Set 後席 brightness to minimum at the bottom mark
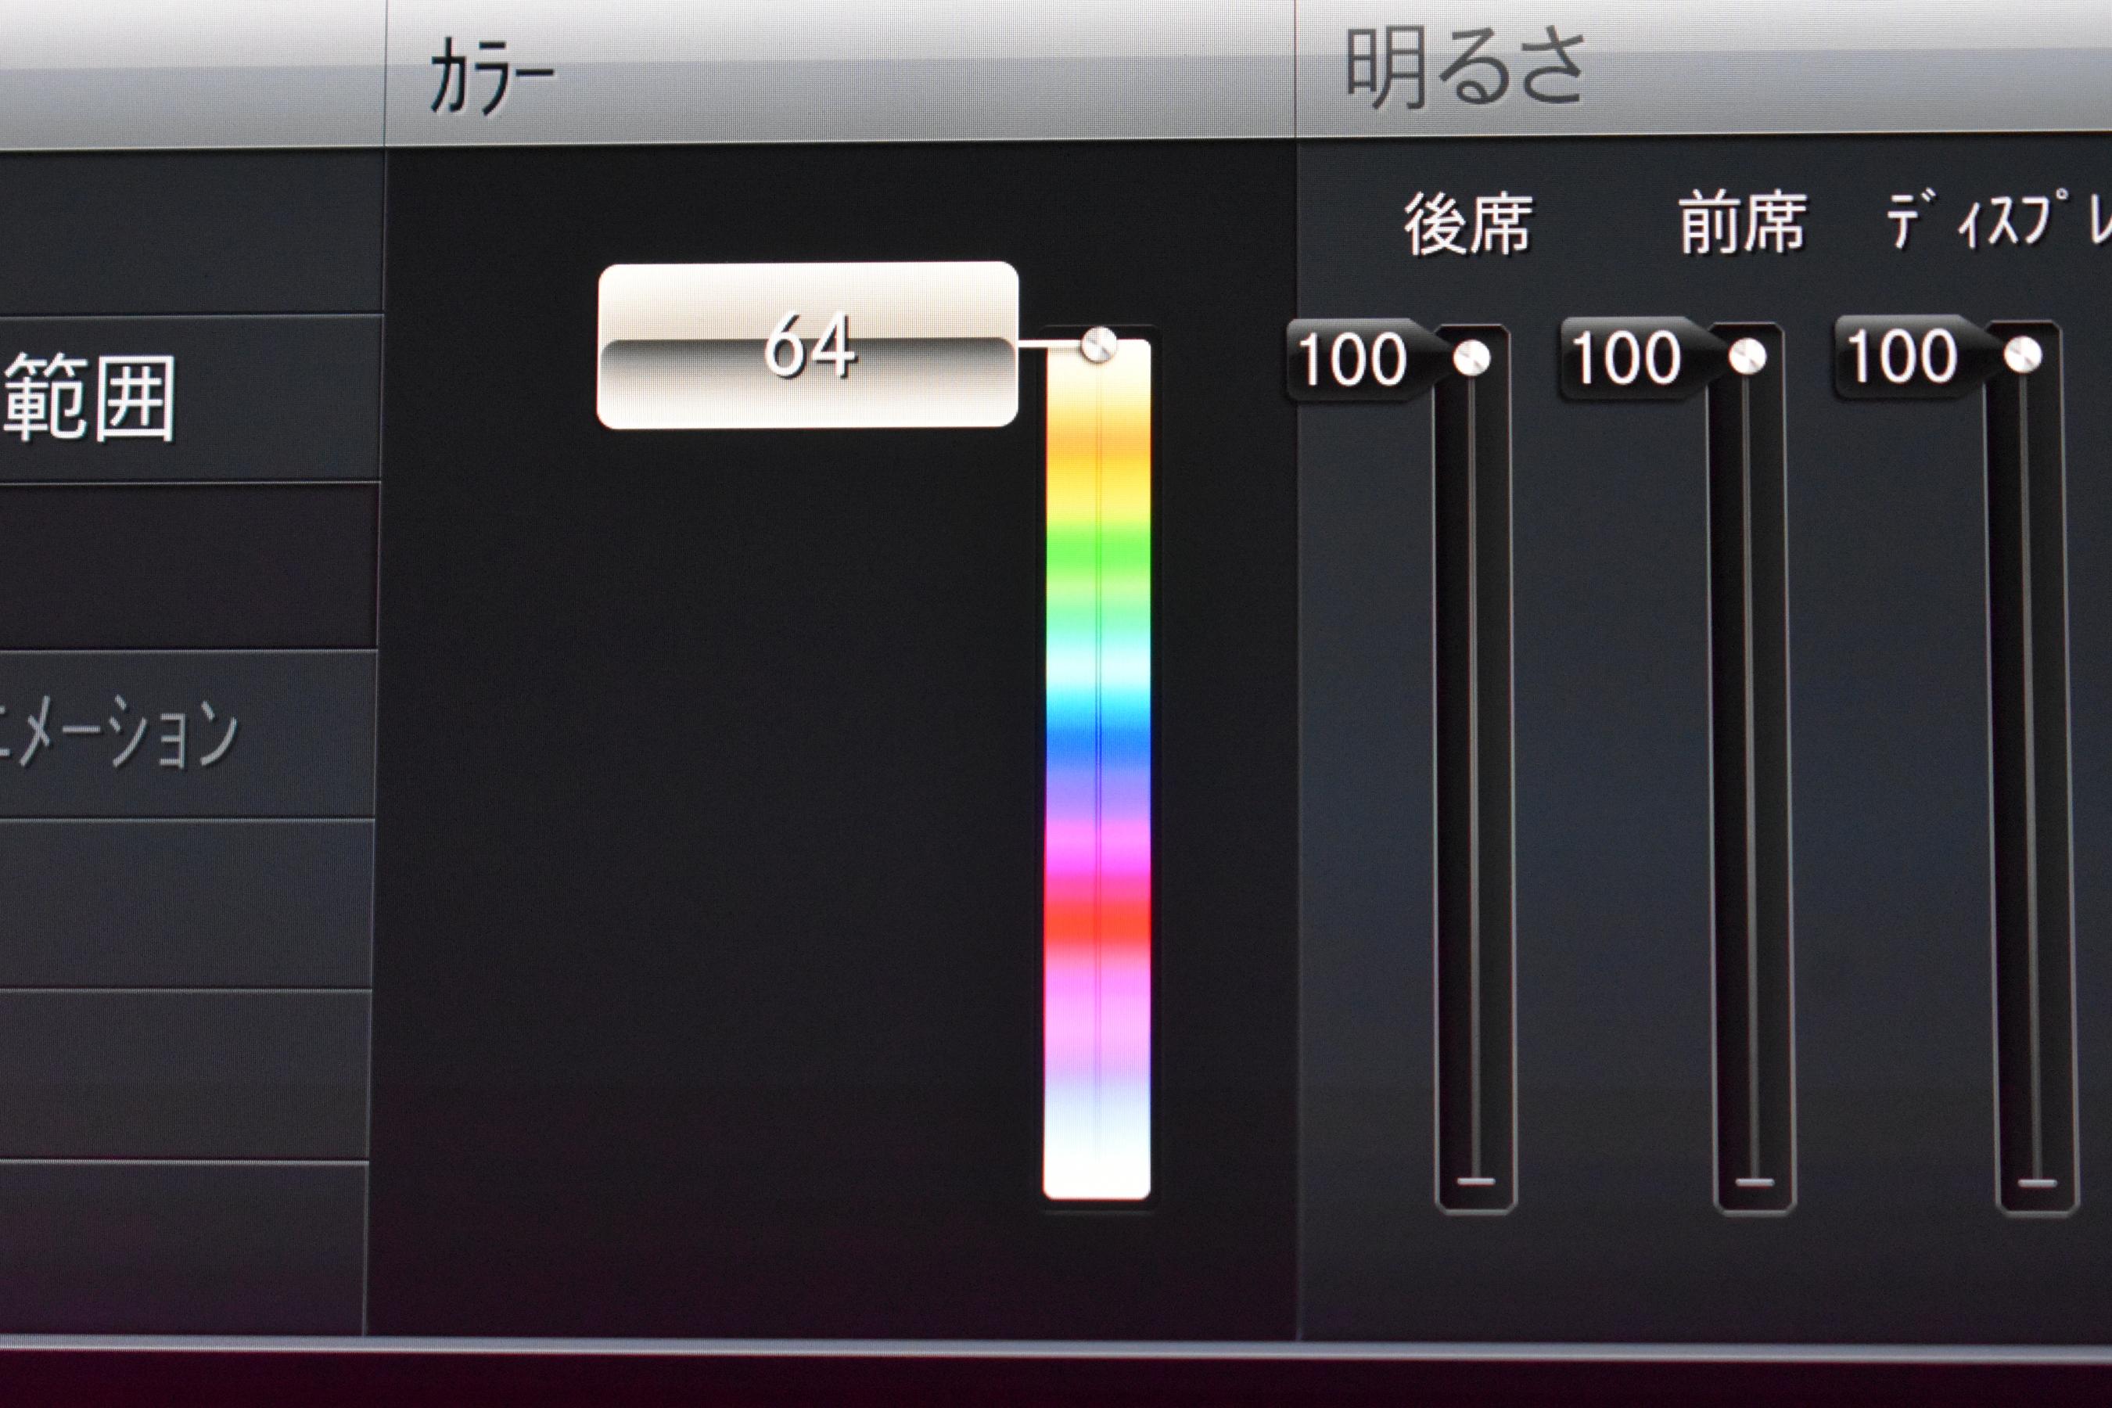 [1475, 1181]
